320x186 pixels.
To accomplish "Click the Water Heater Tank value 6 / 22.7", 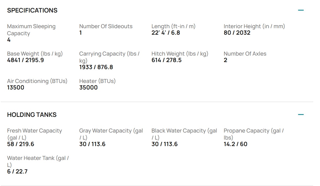I will (x=17, y=172).
